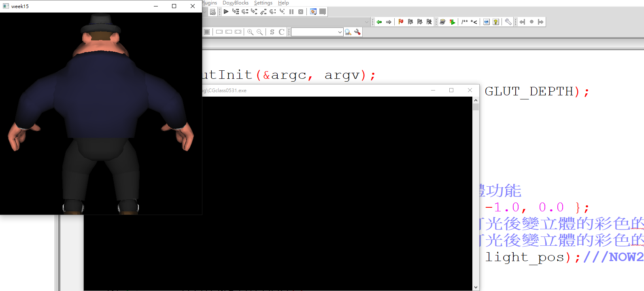Click the left-pointing rectangle icon
This screenshot has width=644, height=291.
pyautogui.click(x=229, y=32)
